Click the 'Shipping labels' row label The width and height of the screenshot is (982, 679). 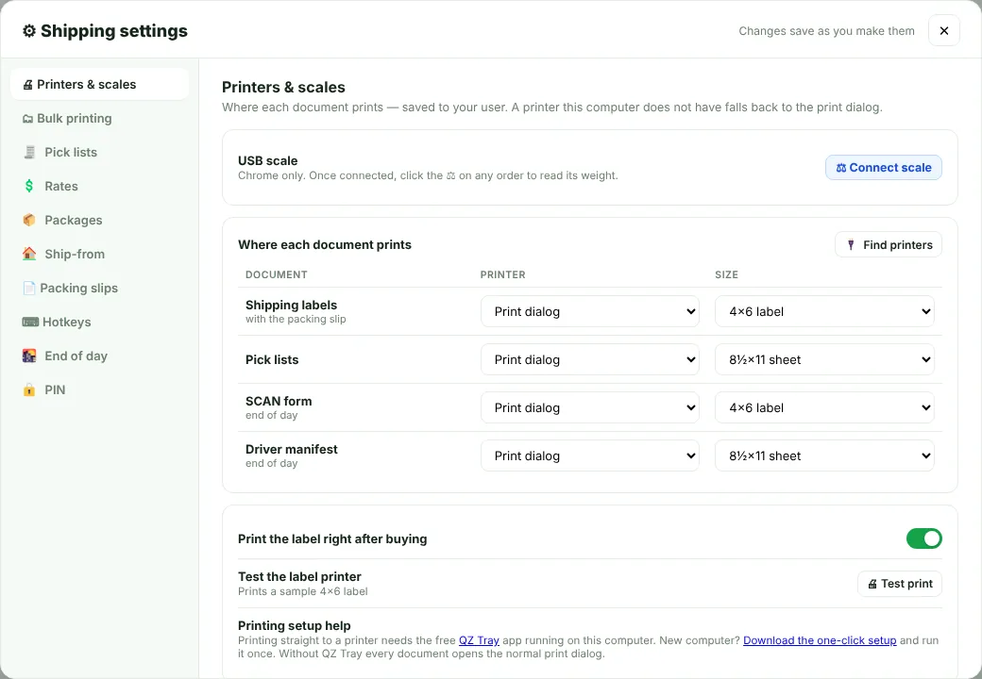[x=291, y=306]
